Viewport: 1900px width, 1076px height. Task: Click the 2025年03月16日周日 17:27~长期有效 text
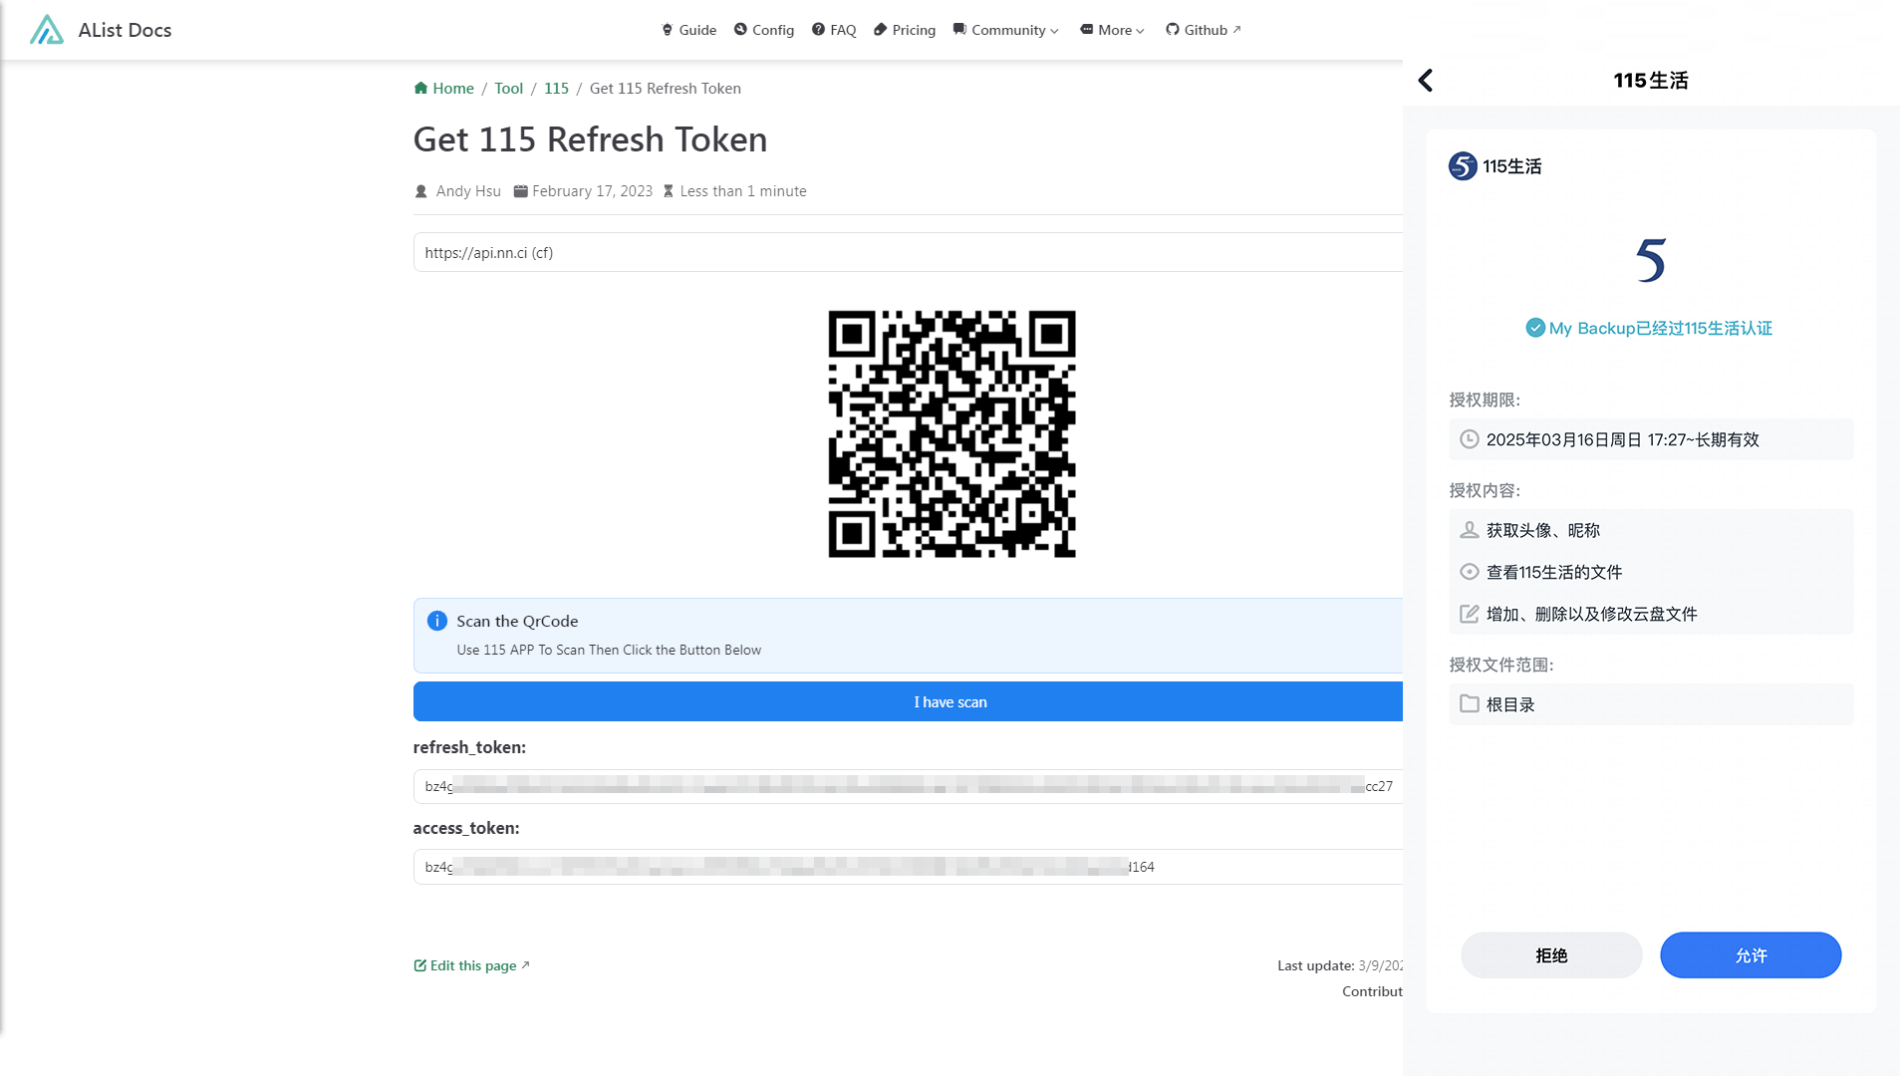tap(1623, 439)
